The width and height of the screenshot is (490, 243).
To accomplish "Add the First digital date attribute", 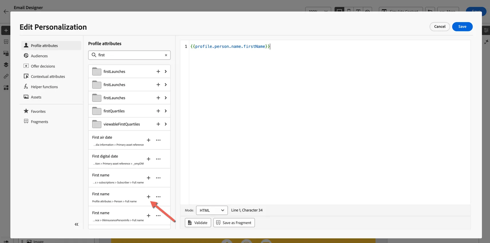I will (x=149, y=159).
